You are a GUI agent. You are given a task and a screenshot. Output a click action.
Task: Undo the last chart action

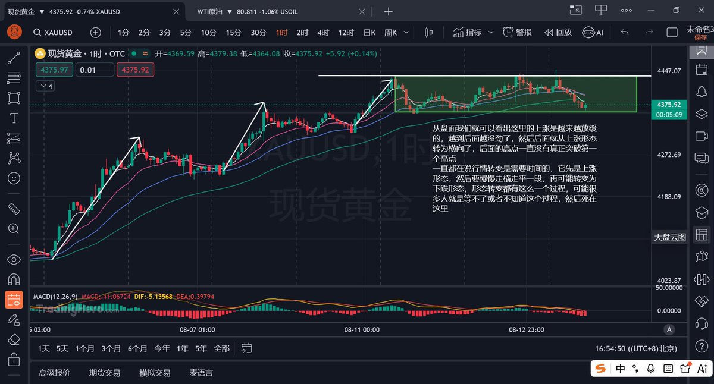624,33
